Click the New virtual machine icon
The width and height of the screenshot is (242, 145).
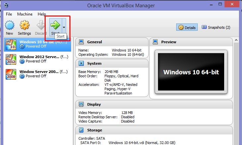coord(10,25)
